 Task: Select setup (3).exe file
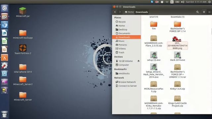click(x=154, y=56)
